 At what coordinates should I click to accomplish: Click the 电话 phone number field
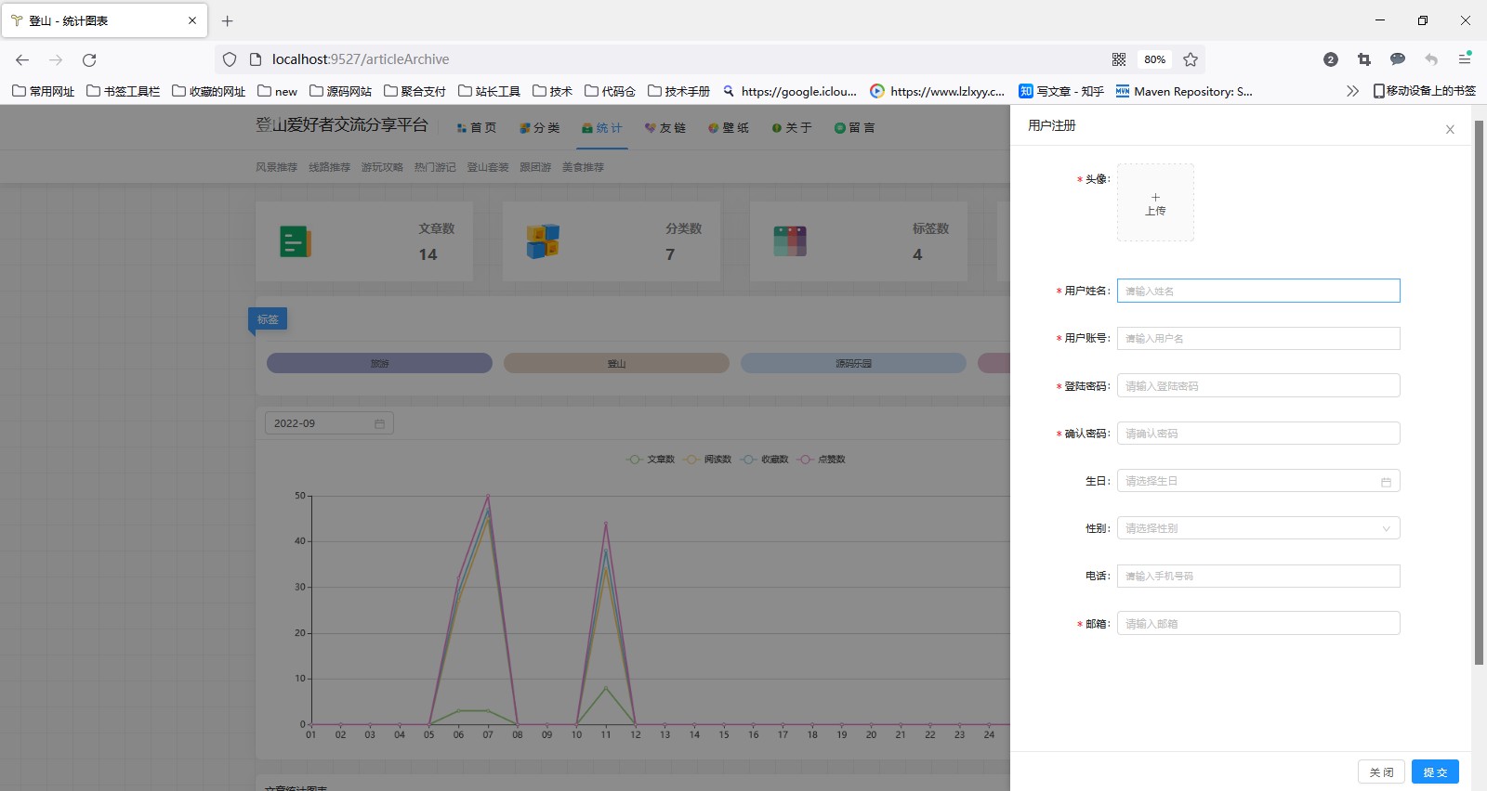[1258, 576]
